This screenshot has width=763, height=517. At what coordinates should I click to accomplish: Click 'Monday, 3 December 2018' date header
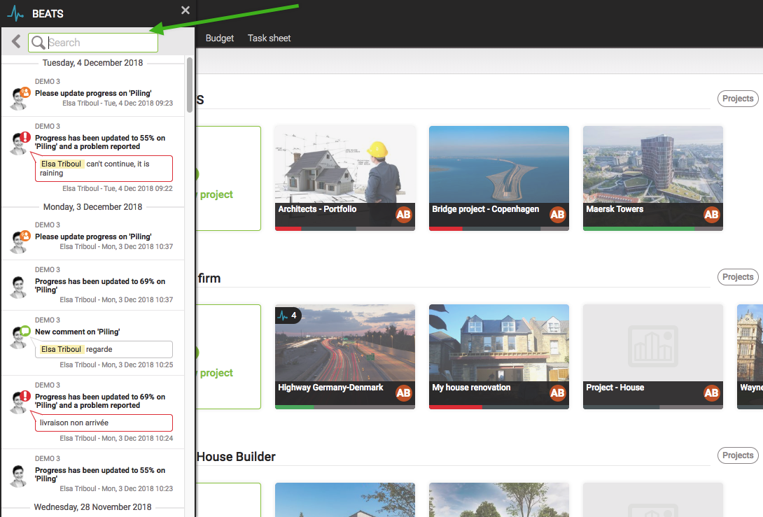click(92, 206)
